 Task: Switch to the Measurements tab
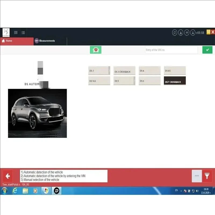pyautogui.click(x=50, y=41)
